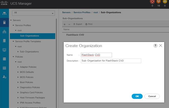Screen dimensions: 169x108
Task: Click the Service Profiles breadcrumb link
Action: [x=82, y=13]
